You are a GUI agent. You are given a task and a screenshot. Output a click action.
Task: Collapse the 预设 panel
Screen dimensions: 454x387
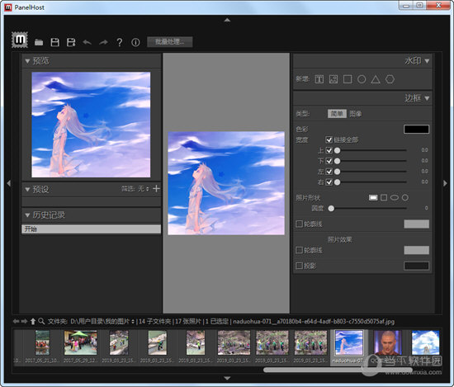tap(27, 190)
